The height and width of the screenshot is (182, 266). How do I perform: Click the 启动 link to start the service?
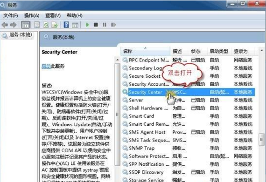pyautogui.click(x=46, y=66)
